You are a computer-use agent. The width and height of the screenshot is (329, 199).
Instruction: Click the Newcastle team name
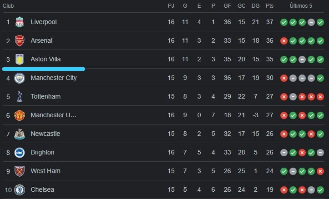coord(45,134)
